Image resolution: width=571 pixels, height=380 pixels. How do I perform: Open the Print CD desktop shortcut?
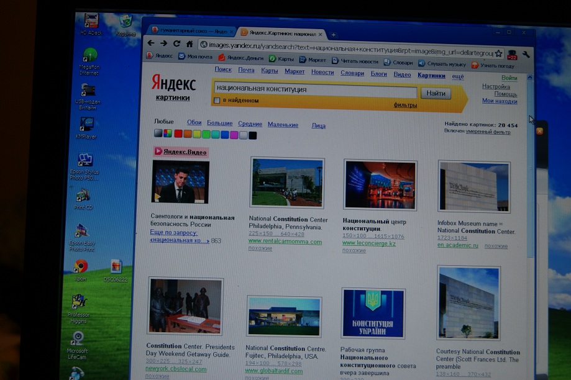coord(83,199)
